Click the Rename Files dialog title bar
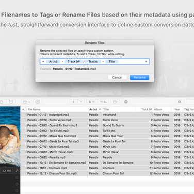The height and width of the screenshot is (194, 194). point(95,43)
